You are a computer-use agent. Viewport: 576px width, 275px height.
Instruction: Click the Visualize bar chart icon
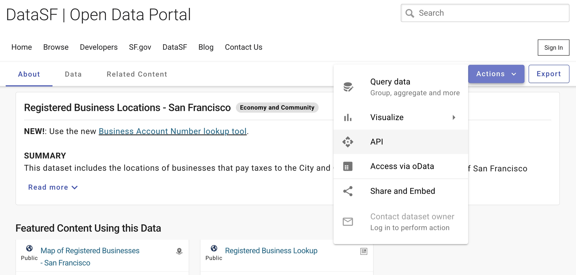click(348, 117)
